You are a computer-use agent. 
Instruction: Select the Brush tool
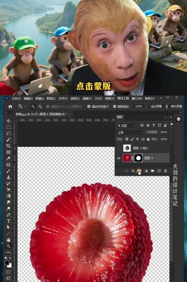pos(8,171)
